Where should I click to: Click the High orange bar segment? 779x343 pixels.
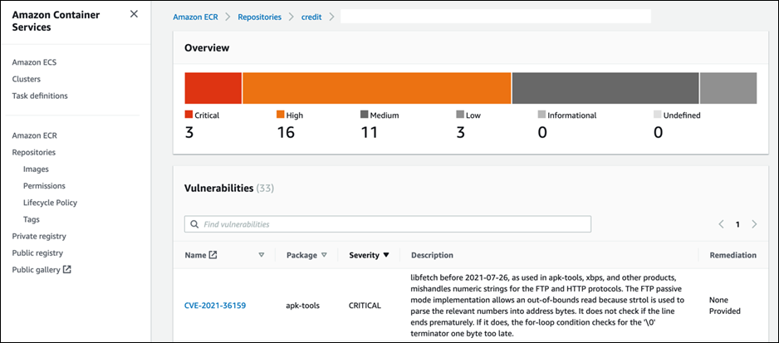376,88
